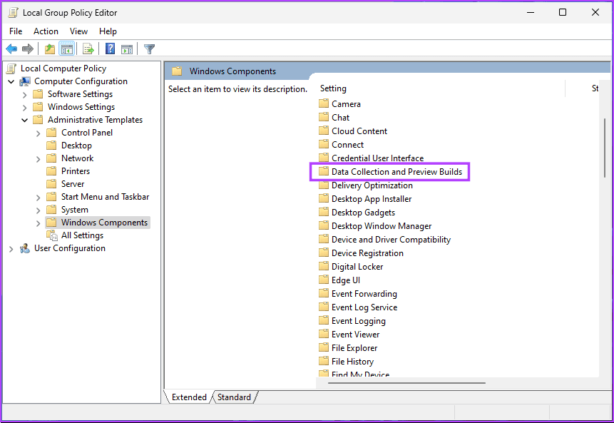
Task: Click the User Configuration user icon
Action: (x=25, y=248)
